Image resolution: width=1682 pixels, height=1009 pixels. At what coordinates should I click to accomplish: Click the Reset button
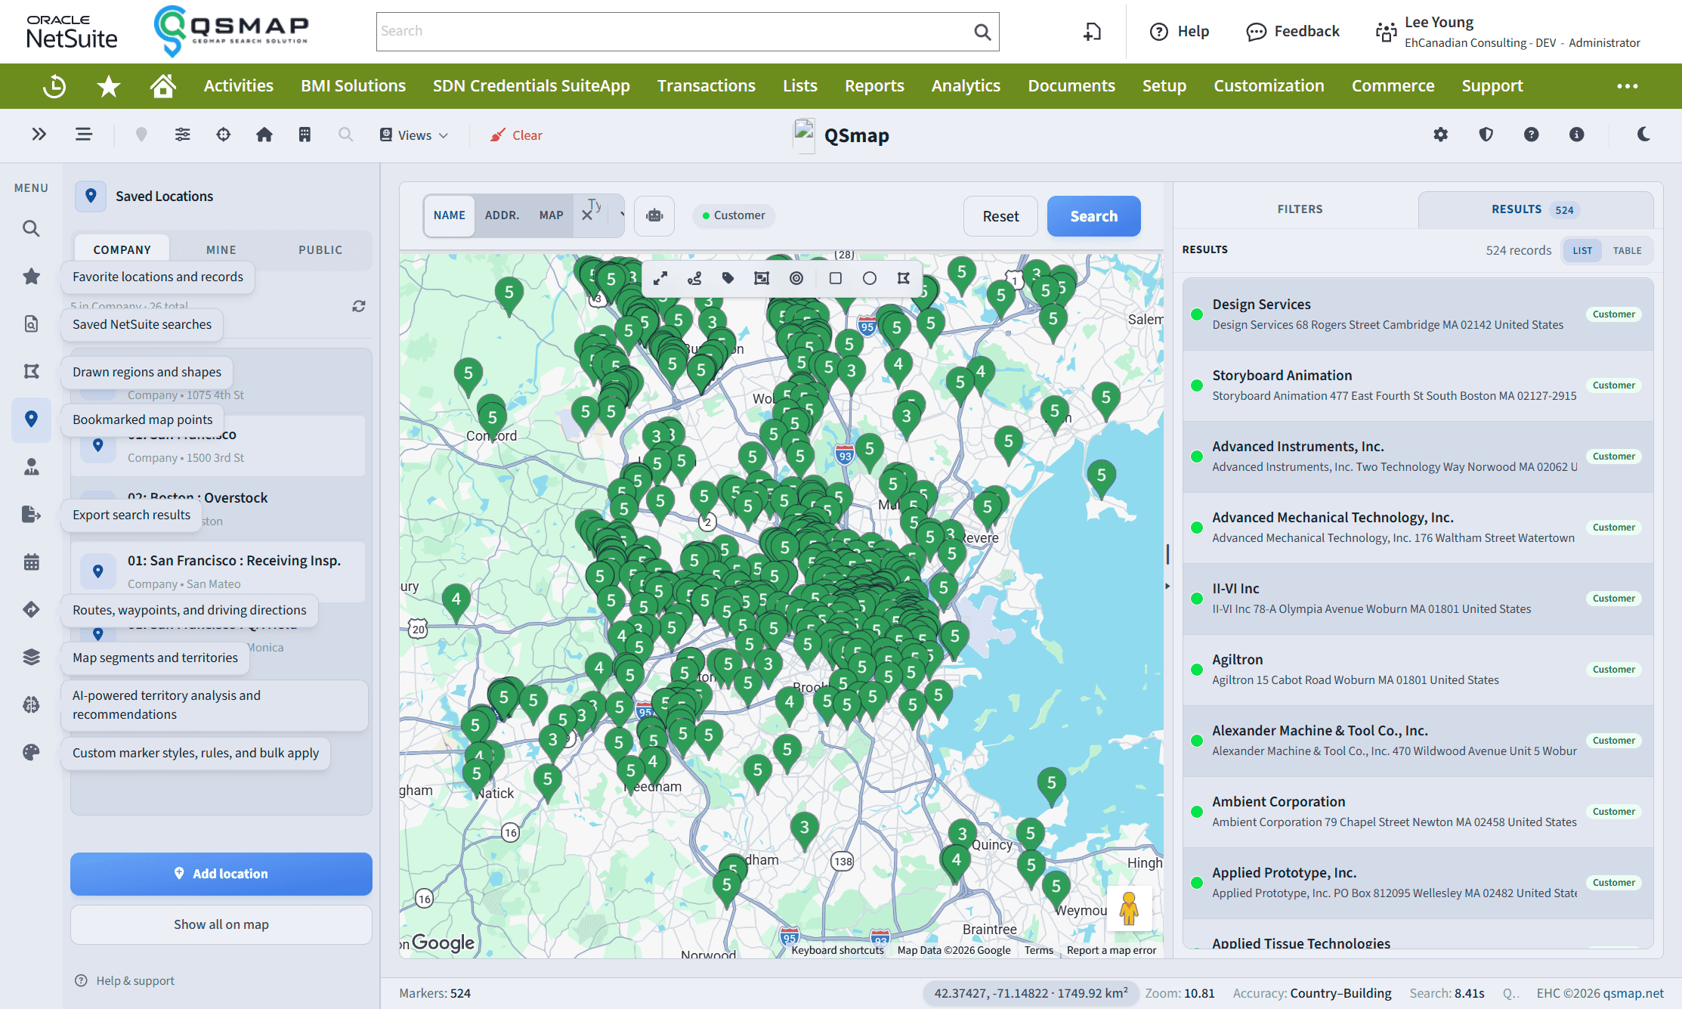point(1000,216)
